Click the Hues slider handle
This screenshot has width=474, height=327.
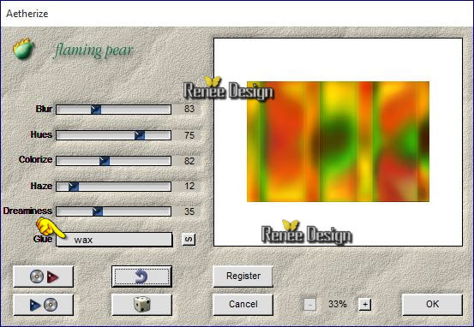[x=140, y=135]
